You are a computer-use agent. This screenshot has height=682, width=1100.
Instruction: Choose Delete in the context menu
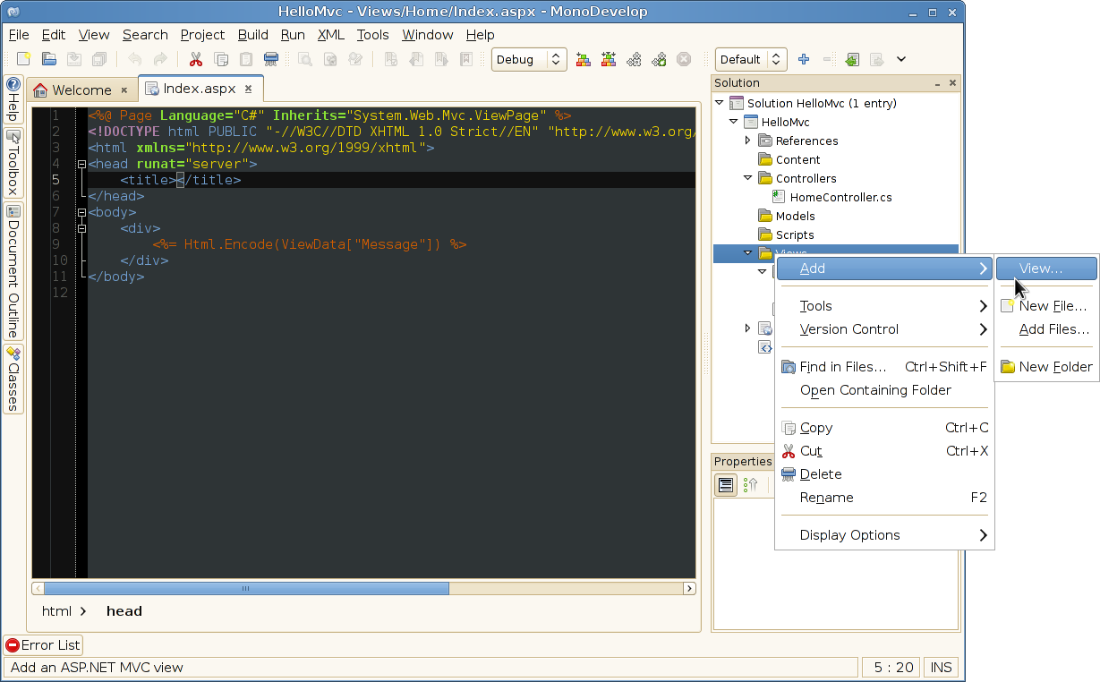click(x=884, y=474)
